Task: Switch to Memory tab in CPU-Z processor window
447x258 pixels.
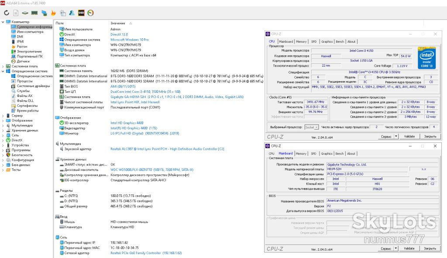Action: 301,41
